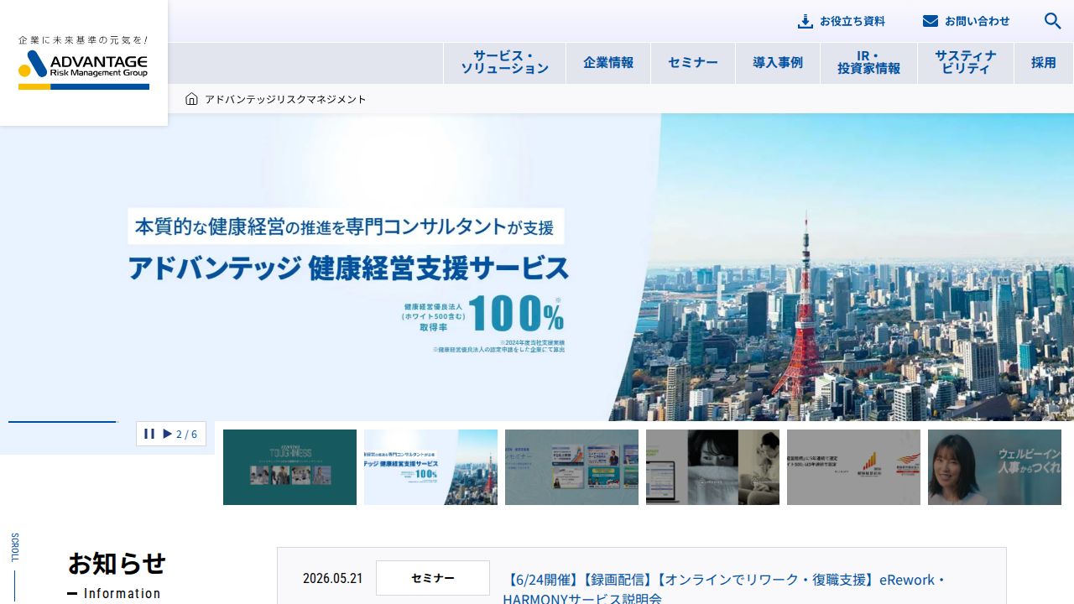Click お役立ち資料 link text
This screenshot has height=604, width=1074.
[x=852, y=21]
